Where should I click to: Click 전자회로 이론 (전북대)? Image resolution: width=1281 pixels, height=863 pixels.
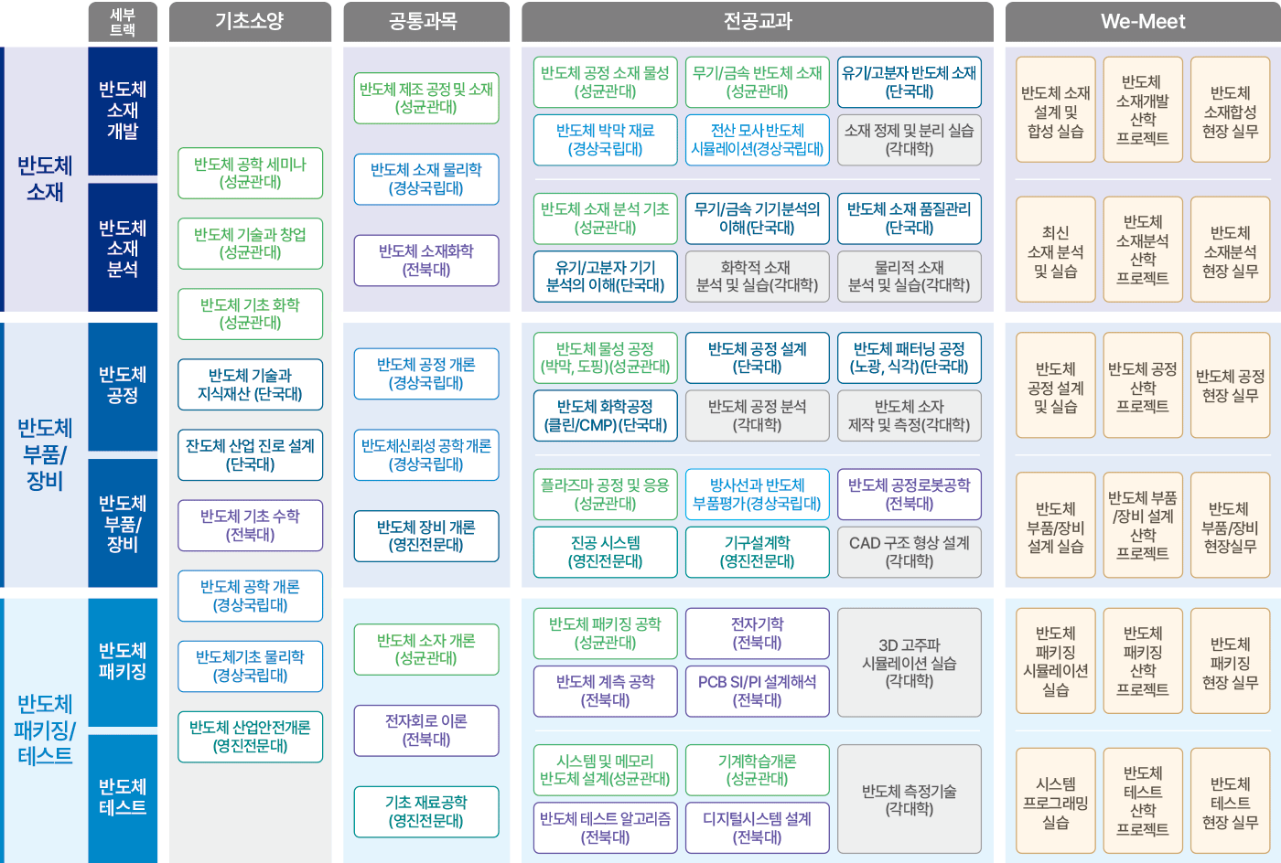[426, 730]
